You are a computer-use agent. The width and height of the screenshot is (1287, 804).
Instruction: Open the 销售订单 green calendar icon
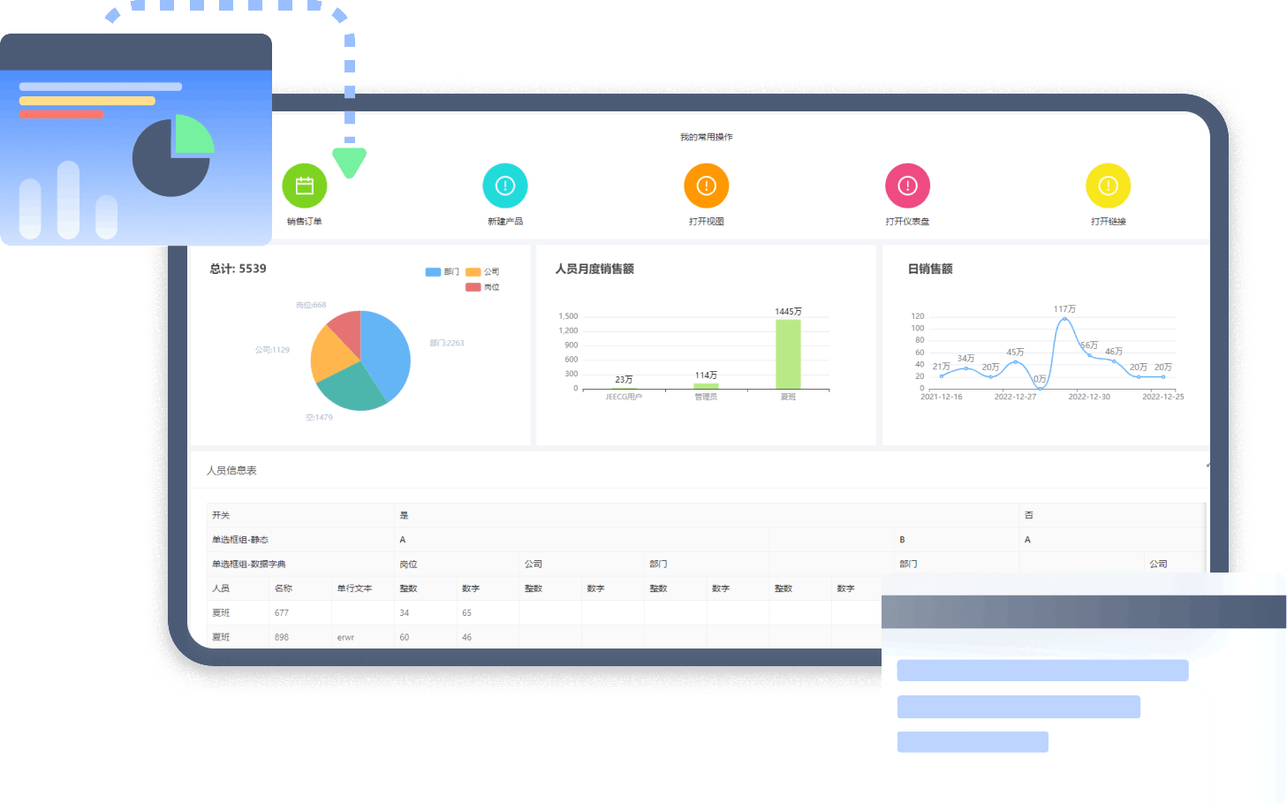coord(304,186)
